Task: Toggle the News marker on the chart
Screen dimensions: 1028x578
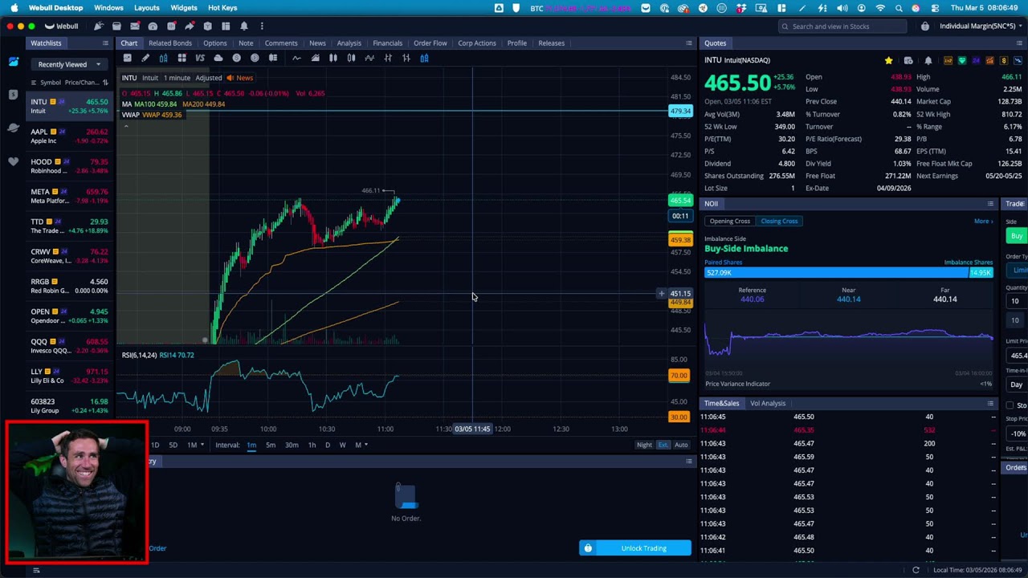Action: 239,78
